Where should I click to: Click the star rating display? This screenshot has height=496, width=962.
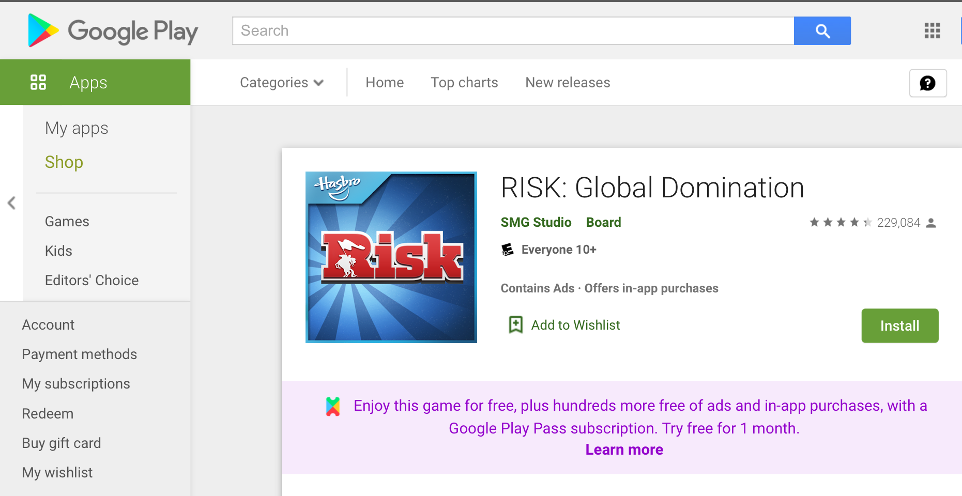[x=841, y=223]
